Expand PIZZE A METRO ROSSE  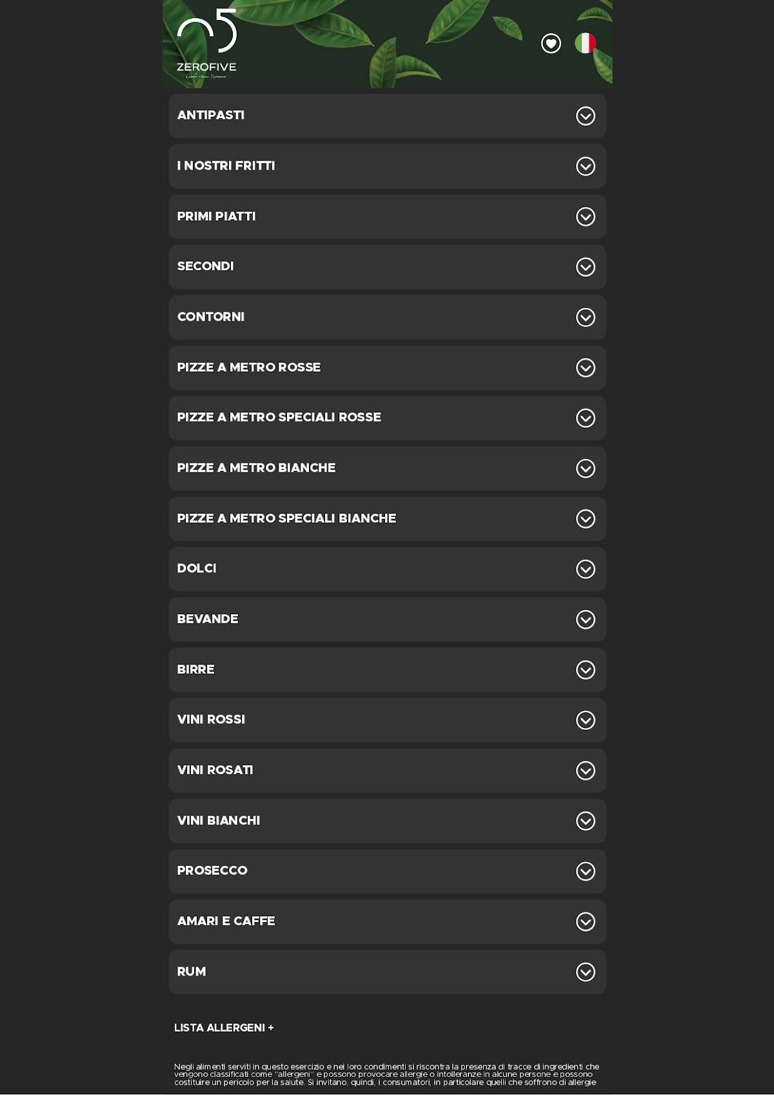click(387, 368)
